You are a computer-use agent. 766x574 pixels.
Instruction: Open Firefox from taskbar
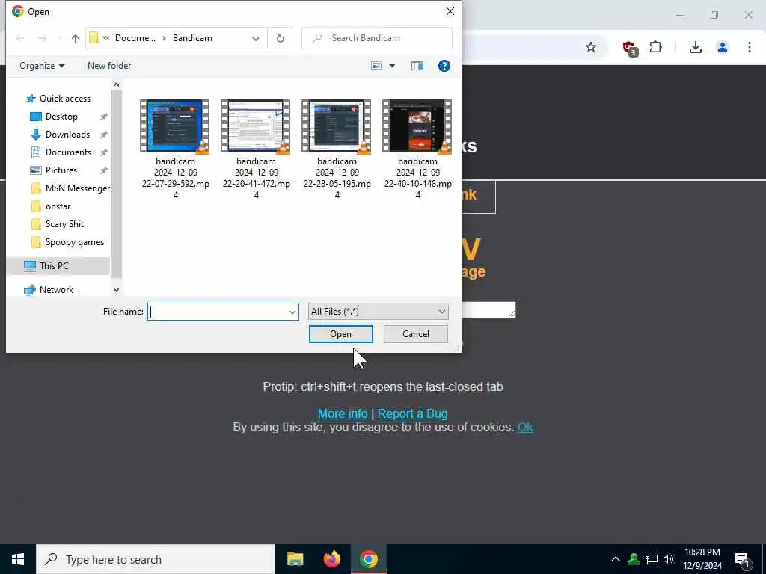click(x=332, y=559)
